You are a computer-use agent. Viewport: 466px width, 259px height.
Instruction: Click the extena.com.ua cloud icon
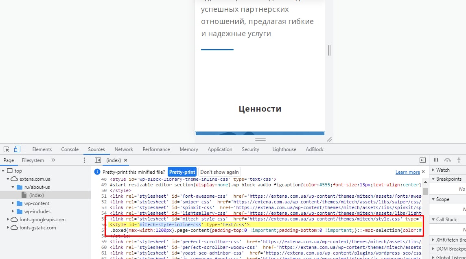tap(14, 179)
